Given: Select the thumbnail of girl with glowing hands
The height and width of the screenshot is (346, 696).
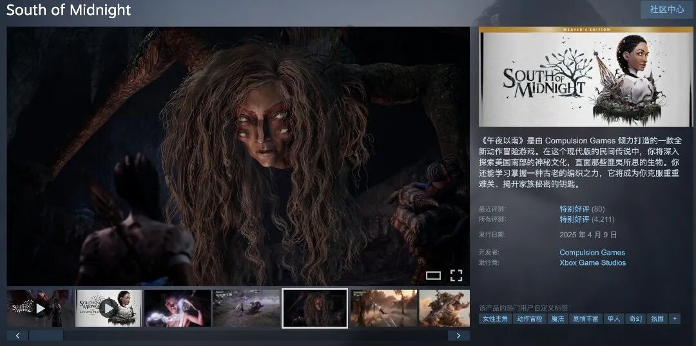Looking at the screenshot, I should point(178,308).
